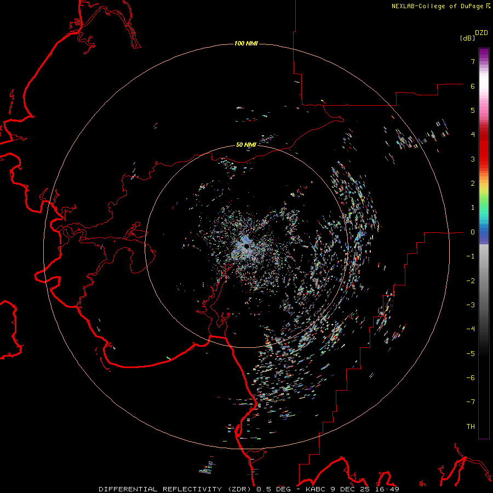
Task: Click the KABC station identifier in caption
Action: 317,489
